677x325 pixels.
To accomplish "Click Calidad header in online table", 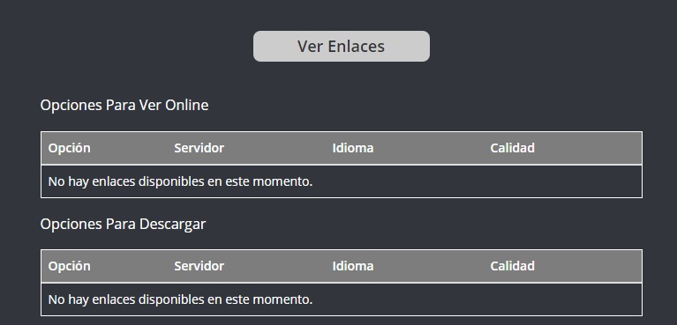I will click(512, 148).
